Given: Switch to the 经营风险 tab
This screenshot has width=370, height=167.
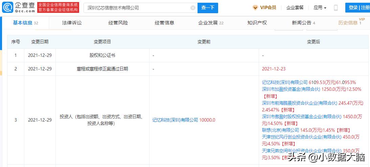Looking at the screenshot, I should point(118,23).
